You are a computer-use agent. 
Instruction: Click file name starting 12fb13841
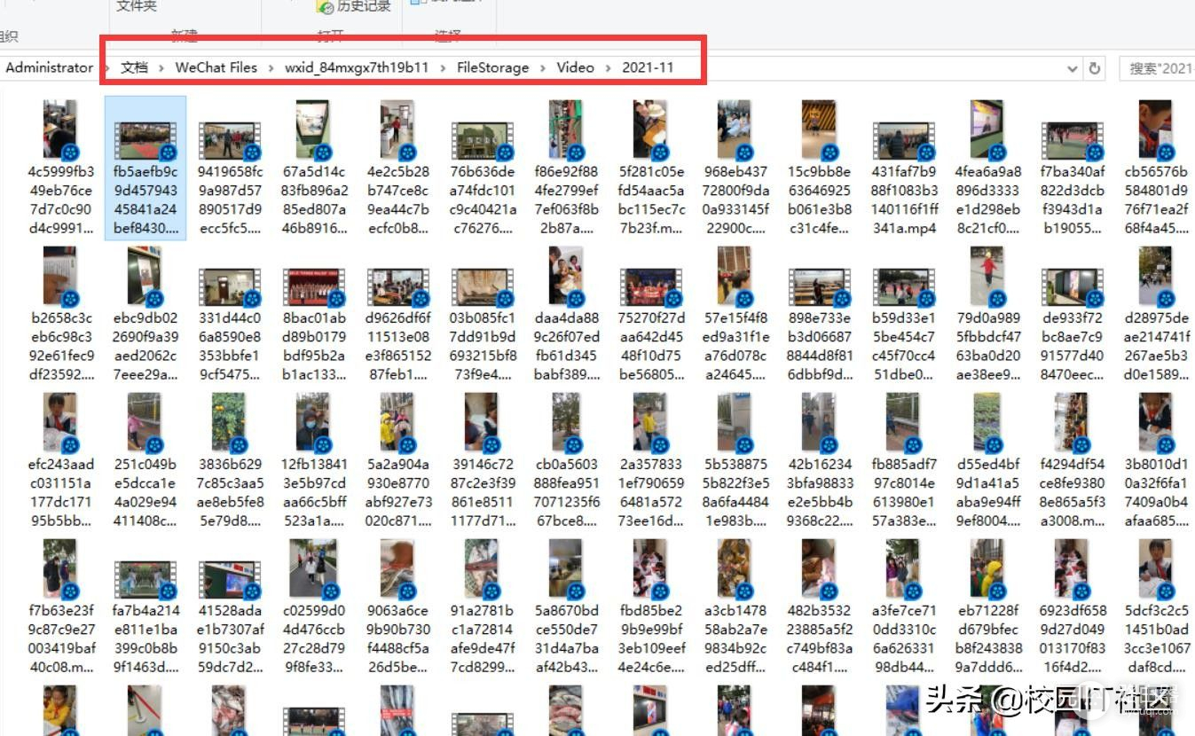[314, 492]
